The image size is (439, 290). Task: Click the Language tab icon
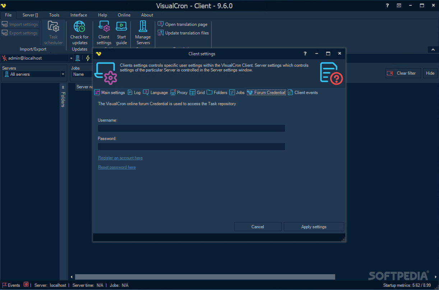point(146,93)
